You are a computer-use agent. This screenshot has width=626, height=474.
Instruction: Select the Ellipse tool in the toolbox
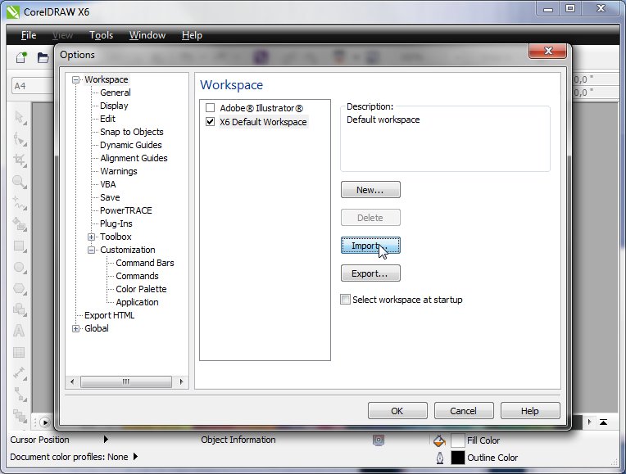coord(19,267)
